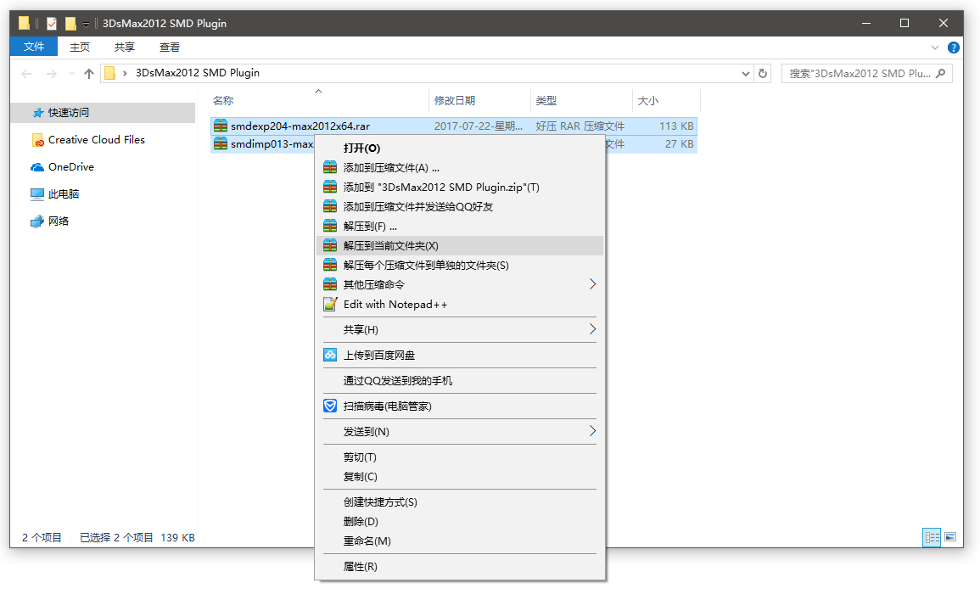The image size is (980, 594).
Task: Click the 快速访问 star icon
Action: (38, 113)
